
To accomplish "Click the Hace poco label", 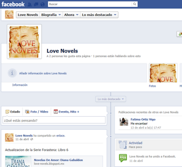I will click(136, 147).
